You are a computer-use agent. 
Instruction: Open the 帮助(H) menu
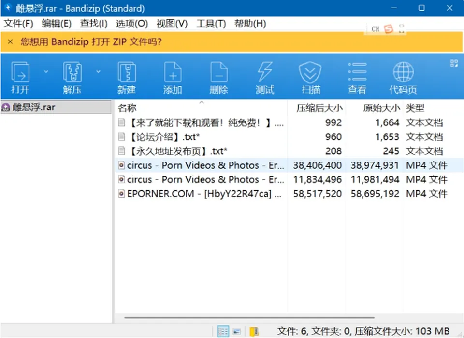point(250,24)
